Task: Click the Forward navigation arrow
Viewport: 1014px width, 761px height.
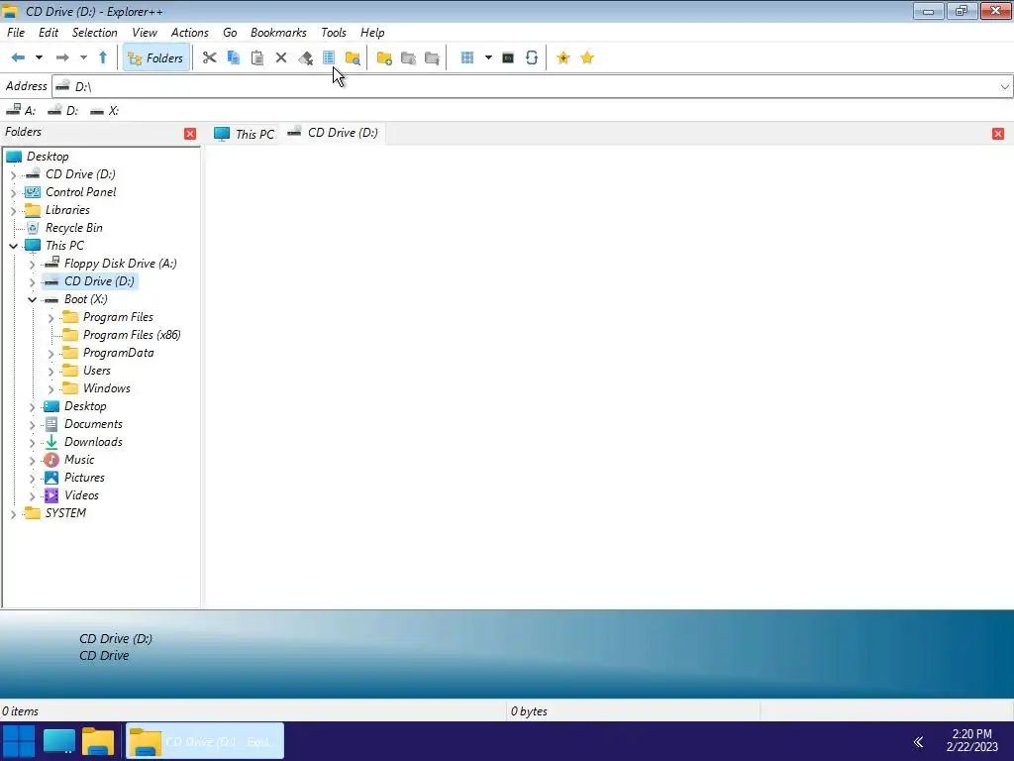Action: click(62, 58)
